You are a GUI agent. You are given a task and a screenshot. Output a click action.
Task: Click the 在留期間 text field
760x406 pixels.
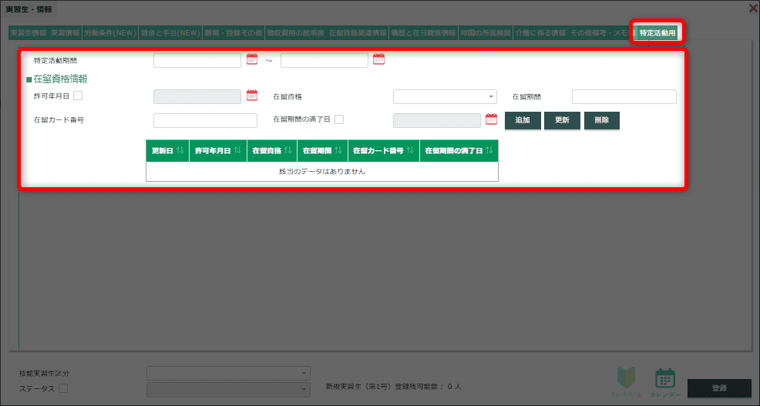(x=624, y=96)
